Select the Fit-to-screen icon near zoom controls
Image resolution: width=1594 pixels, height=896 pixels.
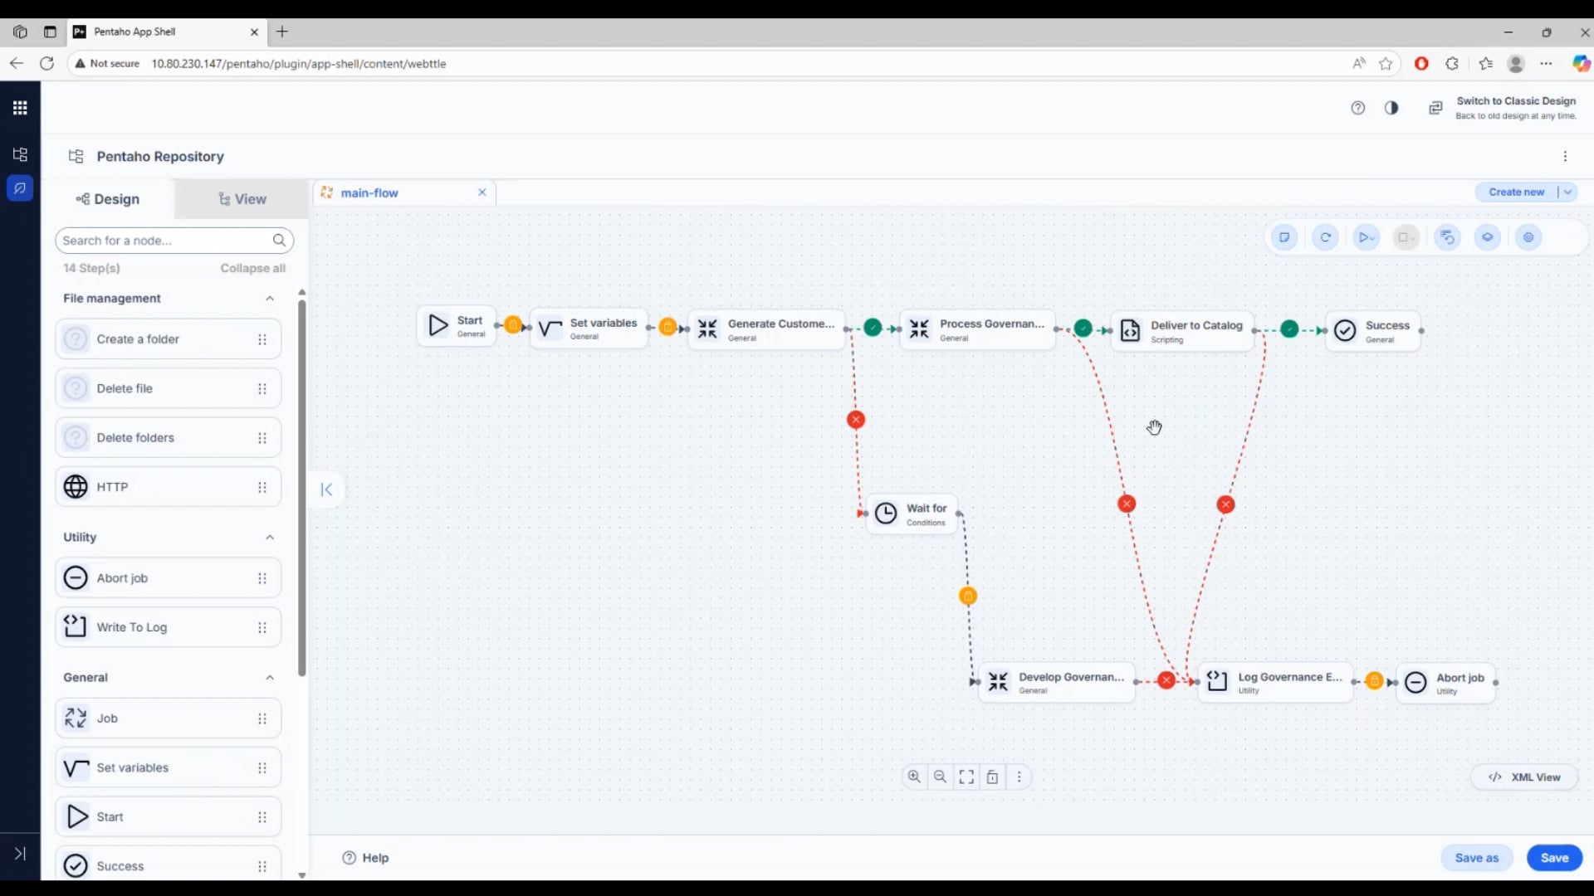(966, 777)
